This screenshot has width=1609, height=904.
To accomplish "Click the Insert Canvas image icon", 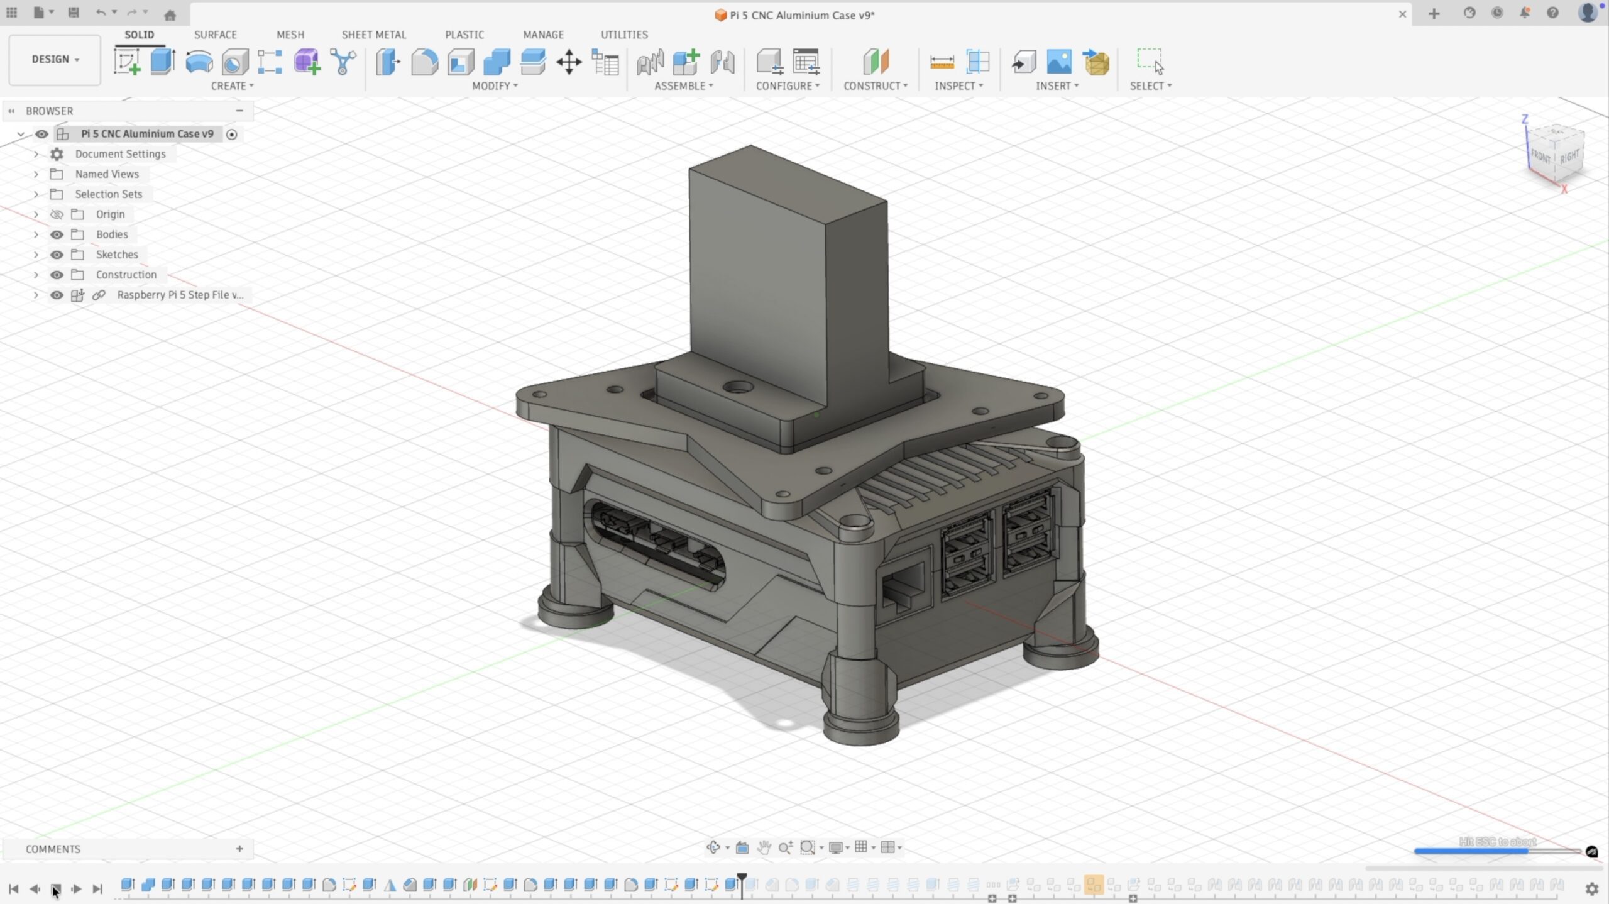I will (x=1059, y=62).
